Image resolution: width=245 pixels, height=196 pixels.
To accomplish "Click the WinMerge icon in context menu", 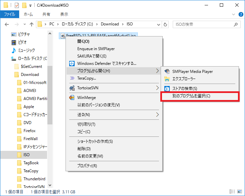I will pos(72,98).
